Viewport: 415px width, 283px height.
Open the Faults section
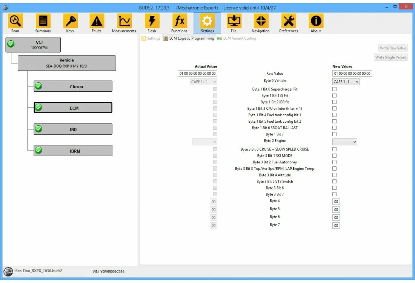coord(97,23)
